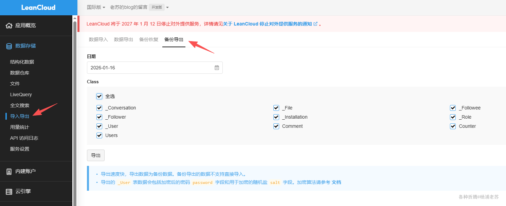Open 全文搜索 in sidebar

coord(20,105)
